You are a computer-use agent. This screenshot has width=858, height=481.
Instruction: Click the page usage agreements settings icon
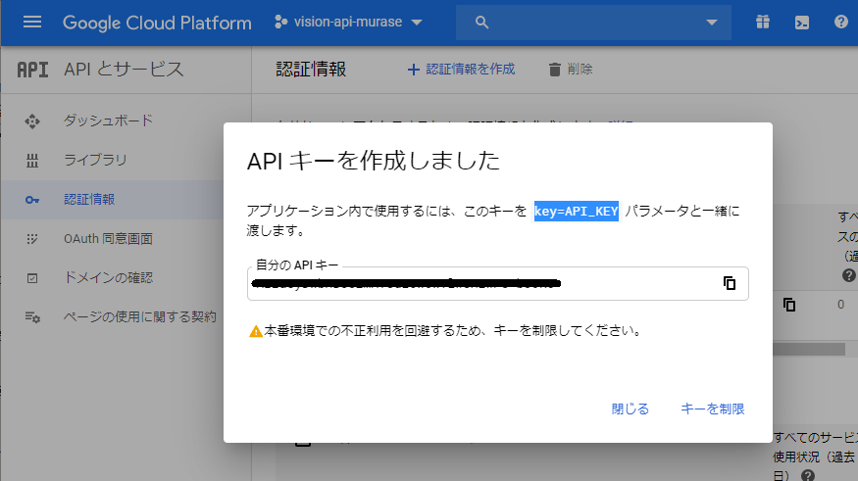(32, 317)
